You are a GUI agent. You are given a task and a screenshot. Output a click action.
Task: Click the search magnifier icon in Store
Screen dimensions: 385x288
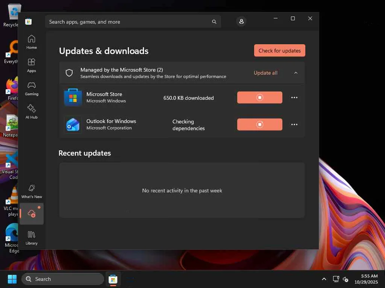point(214,22)
